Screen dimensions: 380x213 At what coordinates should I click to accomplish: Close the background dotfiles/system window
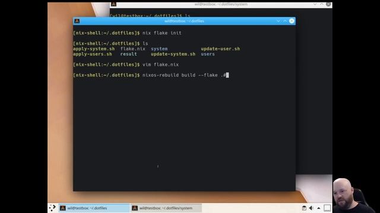(328, 4)
